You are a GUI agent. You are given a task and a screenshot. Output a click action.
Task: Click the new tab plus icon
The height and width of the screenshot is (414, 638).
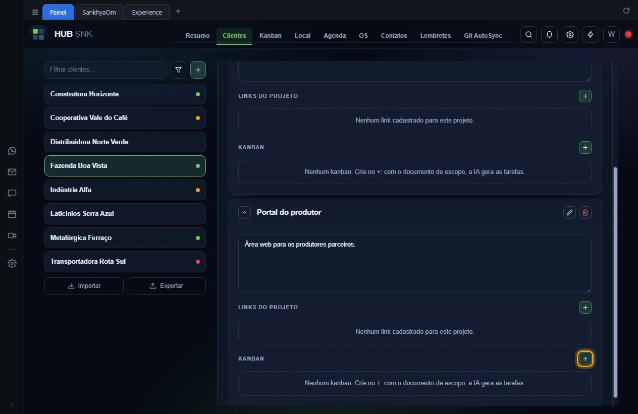(178, 11)
